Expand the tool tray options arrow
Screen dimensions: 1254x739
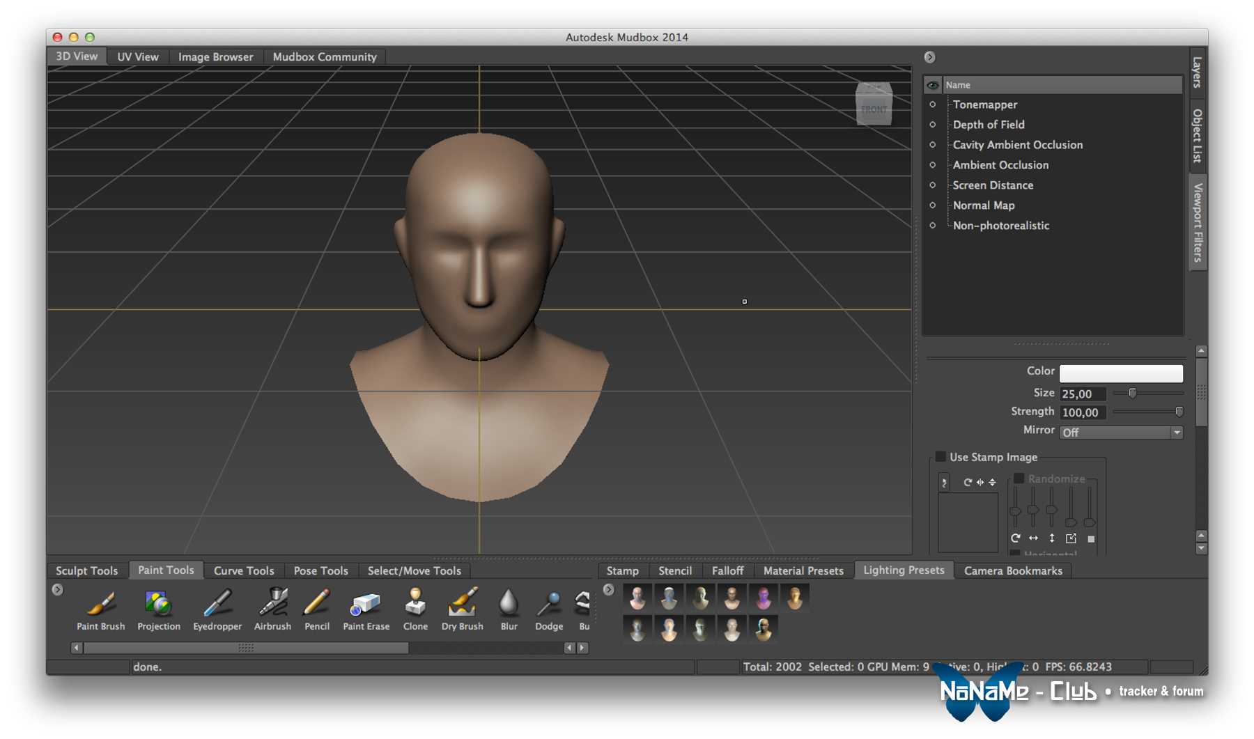click(x=58, y=590)
